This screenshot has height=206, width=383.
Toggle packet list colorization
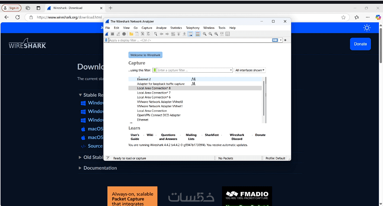point(198,34)
